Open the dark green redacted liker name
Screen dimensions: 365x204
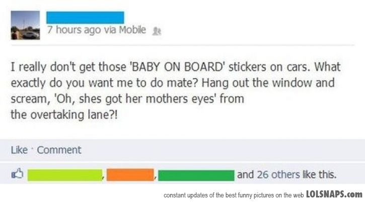click(x=197, y=175)
